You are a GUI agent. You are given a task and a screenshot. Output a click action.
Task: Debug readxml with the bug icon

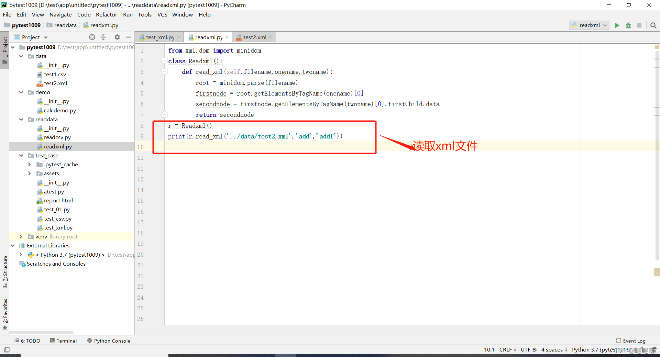coord(628,25)
